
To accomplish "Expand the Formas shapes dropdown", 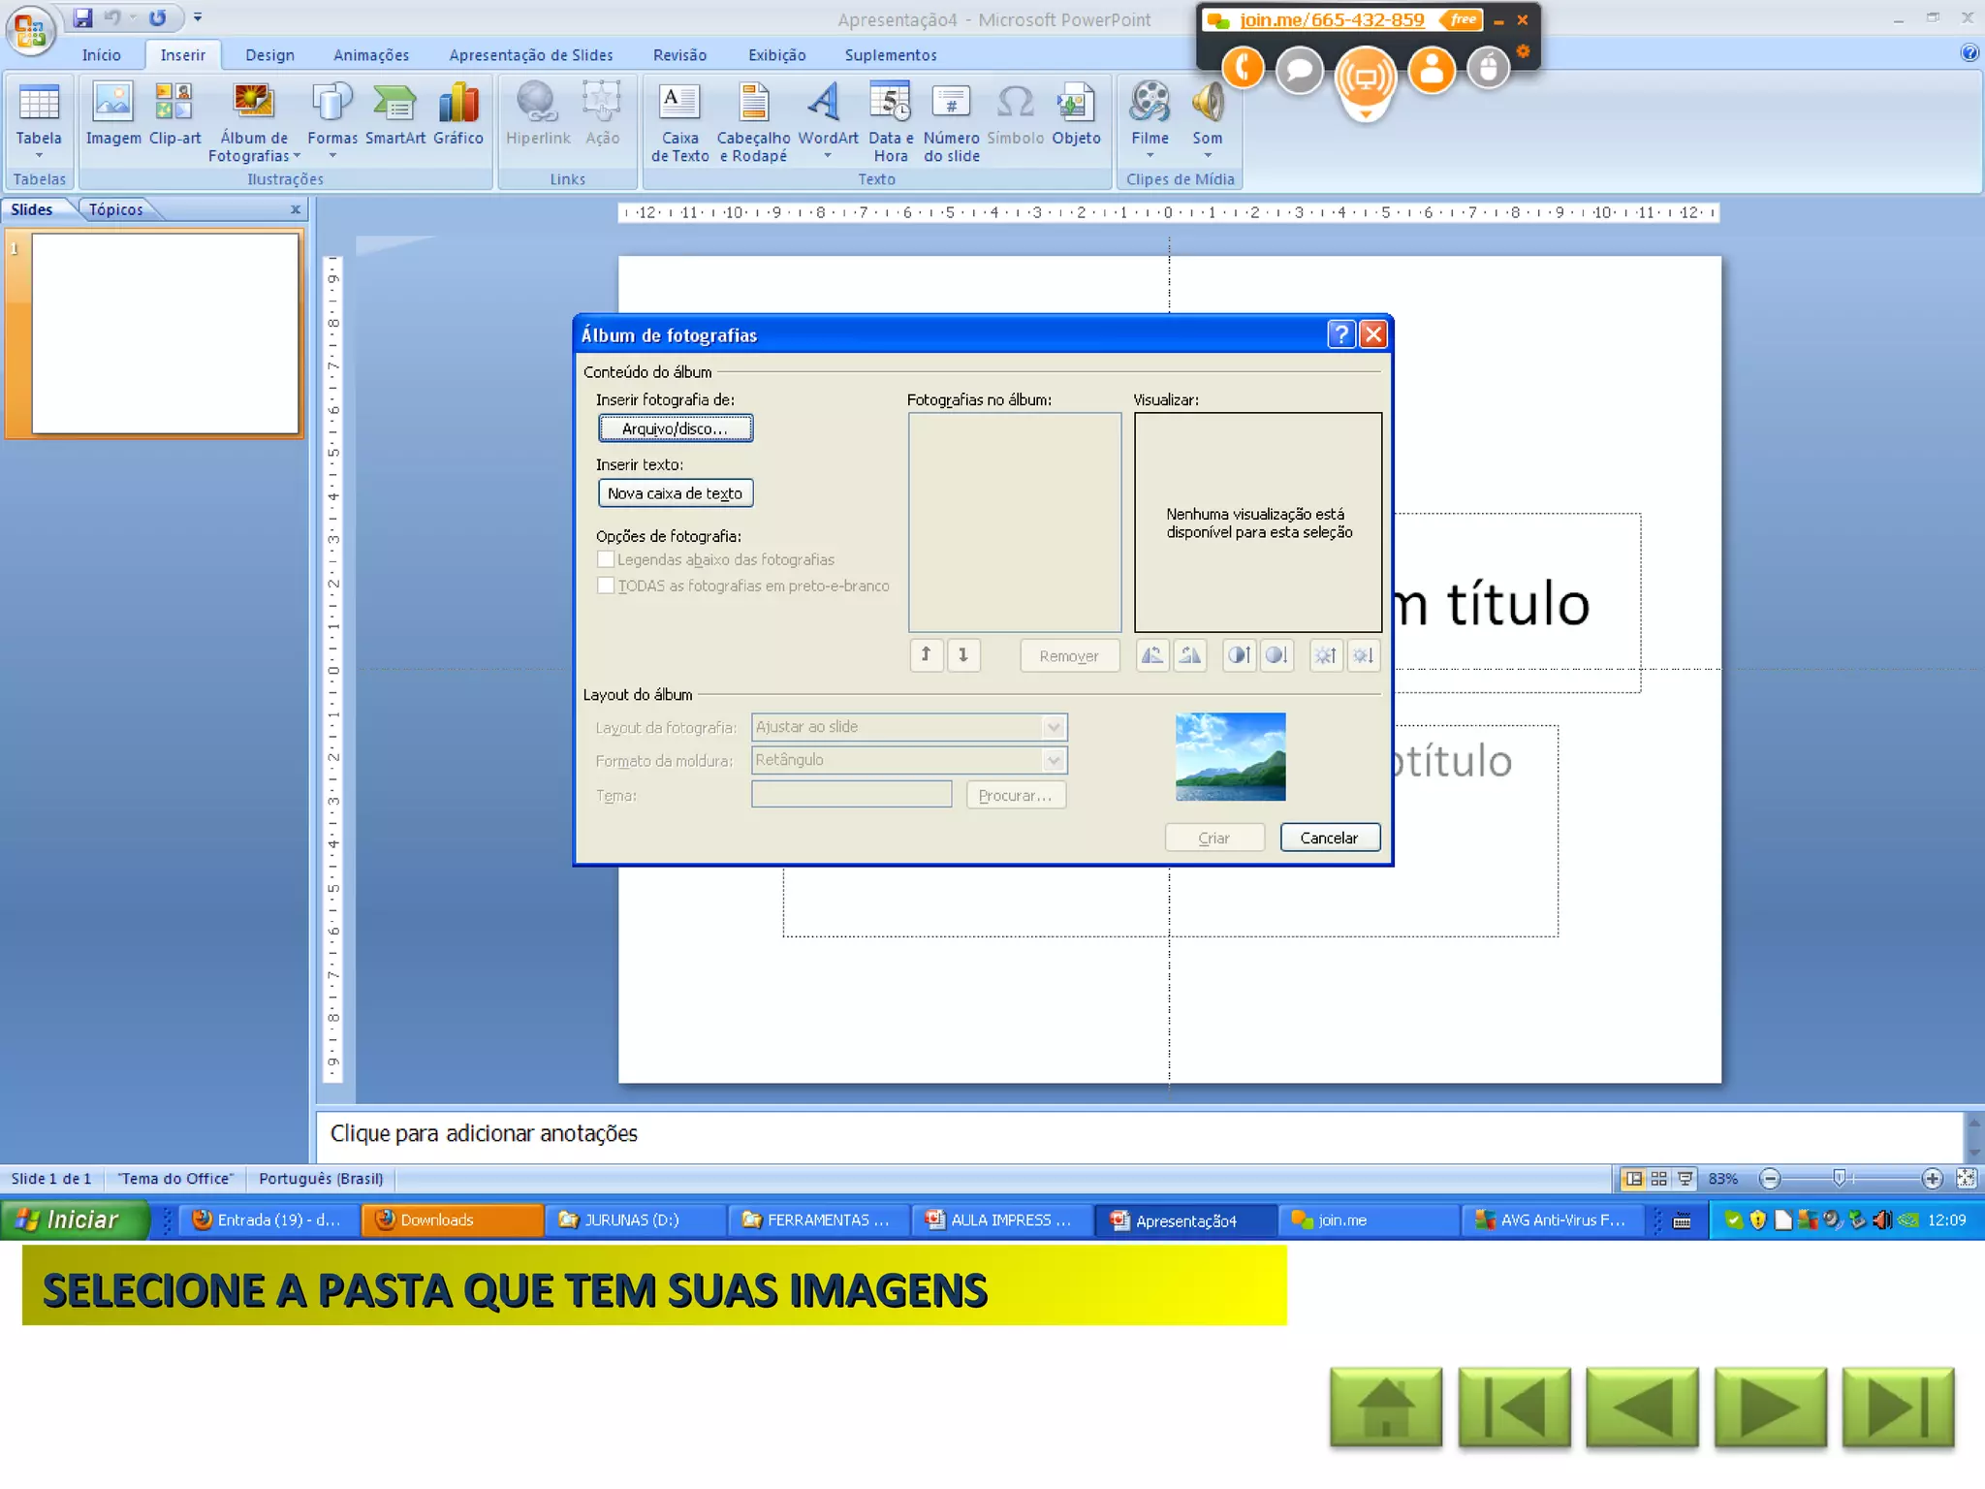I will click(x=331, y=155).
